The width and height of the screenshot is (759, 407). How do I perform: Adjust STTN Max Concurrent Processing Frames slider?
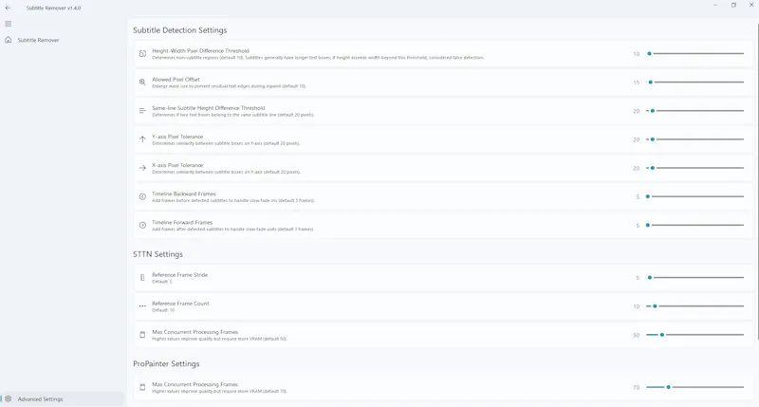coord(694,335)
